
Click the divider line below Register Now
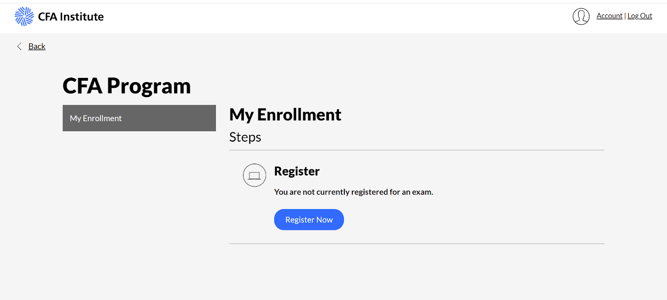(416, 244)
